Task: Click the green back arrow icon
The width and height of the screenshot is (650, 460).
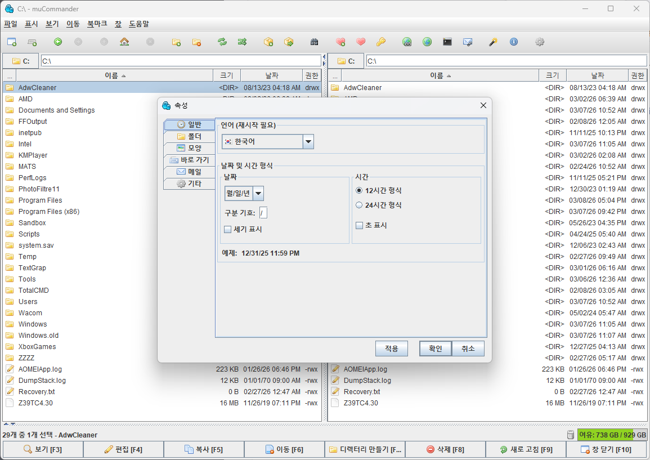Action: (x=58, y=42)
